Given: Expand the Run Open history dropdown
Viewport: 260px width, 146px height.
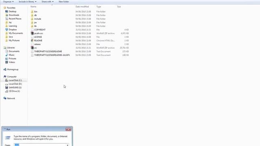Looking at the screenshot, I should click(x=67, y=145).
